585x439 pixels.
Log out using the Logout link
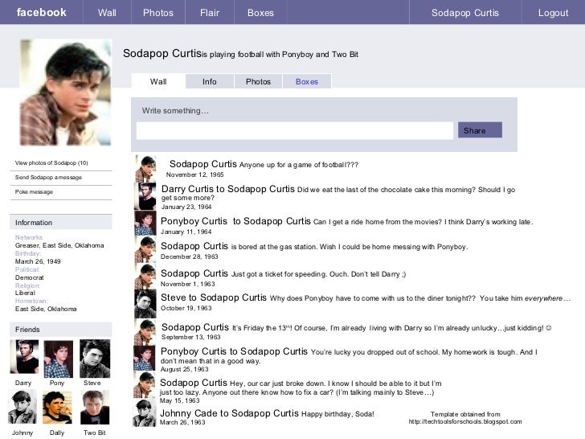553,13
